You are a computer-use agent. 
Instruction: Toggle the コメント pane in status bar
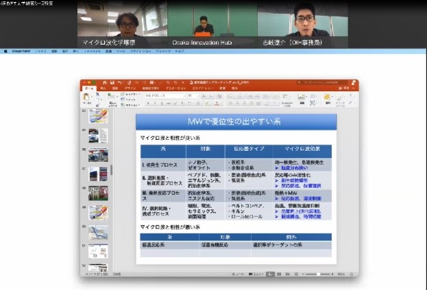(x=257, y=274)
